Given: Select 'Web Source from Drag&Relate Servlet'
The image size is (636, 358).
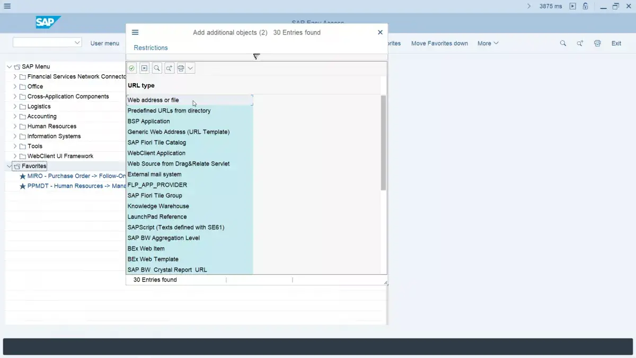Looking at the screenshot, I should [190, 164].
